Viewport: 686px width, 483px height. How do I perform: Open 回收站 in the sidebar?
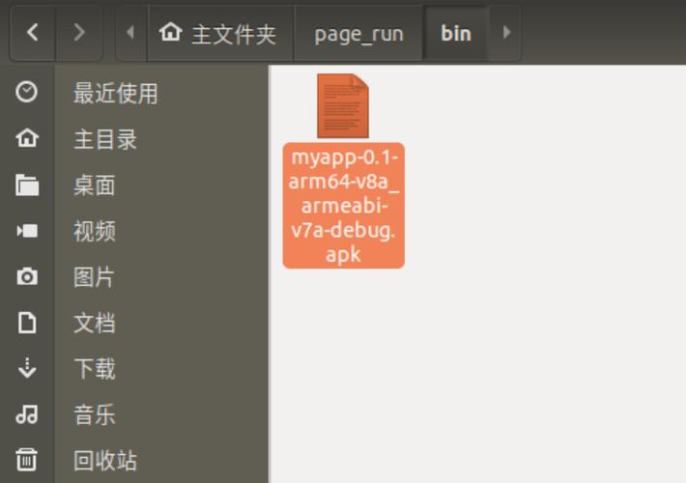tap(105, 461)
